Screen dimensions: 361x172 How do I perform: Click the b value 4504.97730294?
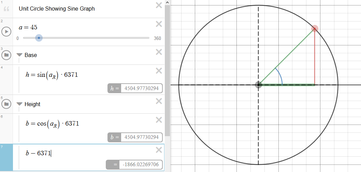point(141,137)
